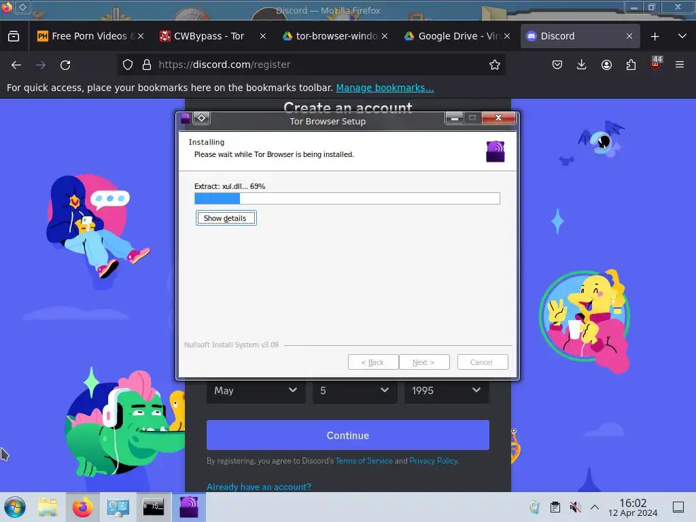Click the diamond button in Tor Setup titlebar
Screen dimensions: 696x522
pos(201,118)
